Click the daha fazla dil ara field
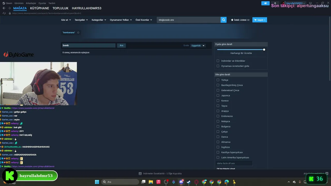The height and width of the screenshot is (186, 331). (x=234, y=163)
